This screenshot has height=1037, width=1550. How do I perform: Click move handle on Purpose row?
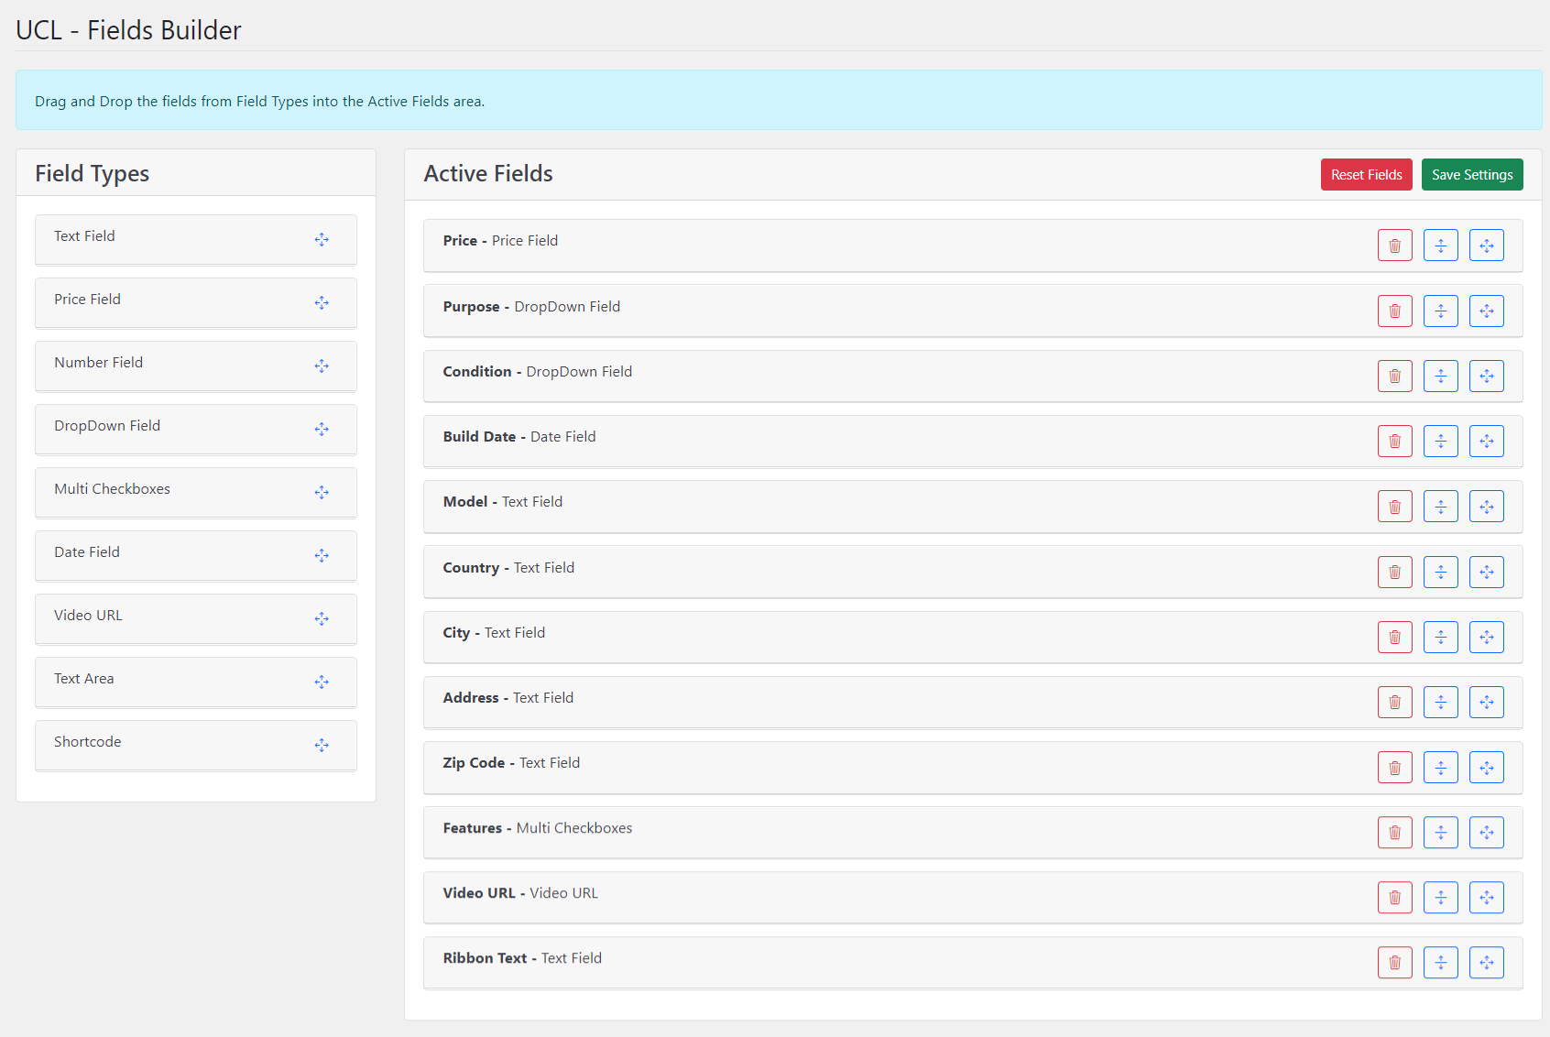coord(1486,311)
